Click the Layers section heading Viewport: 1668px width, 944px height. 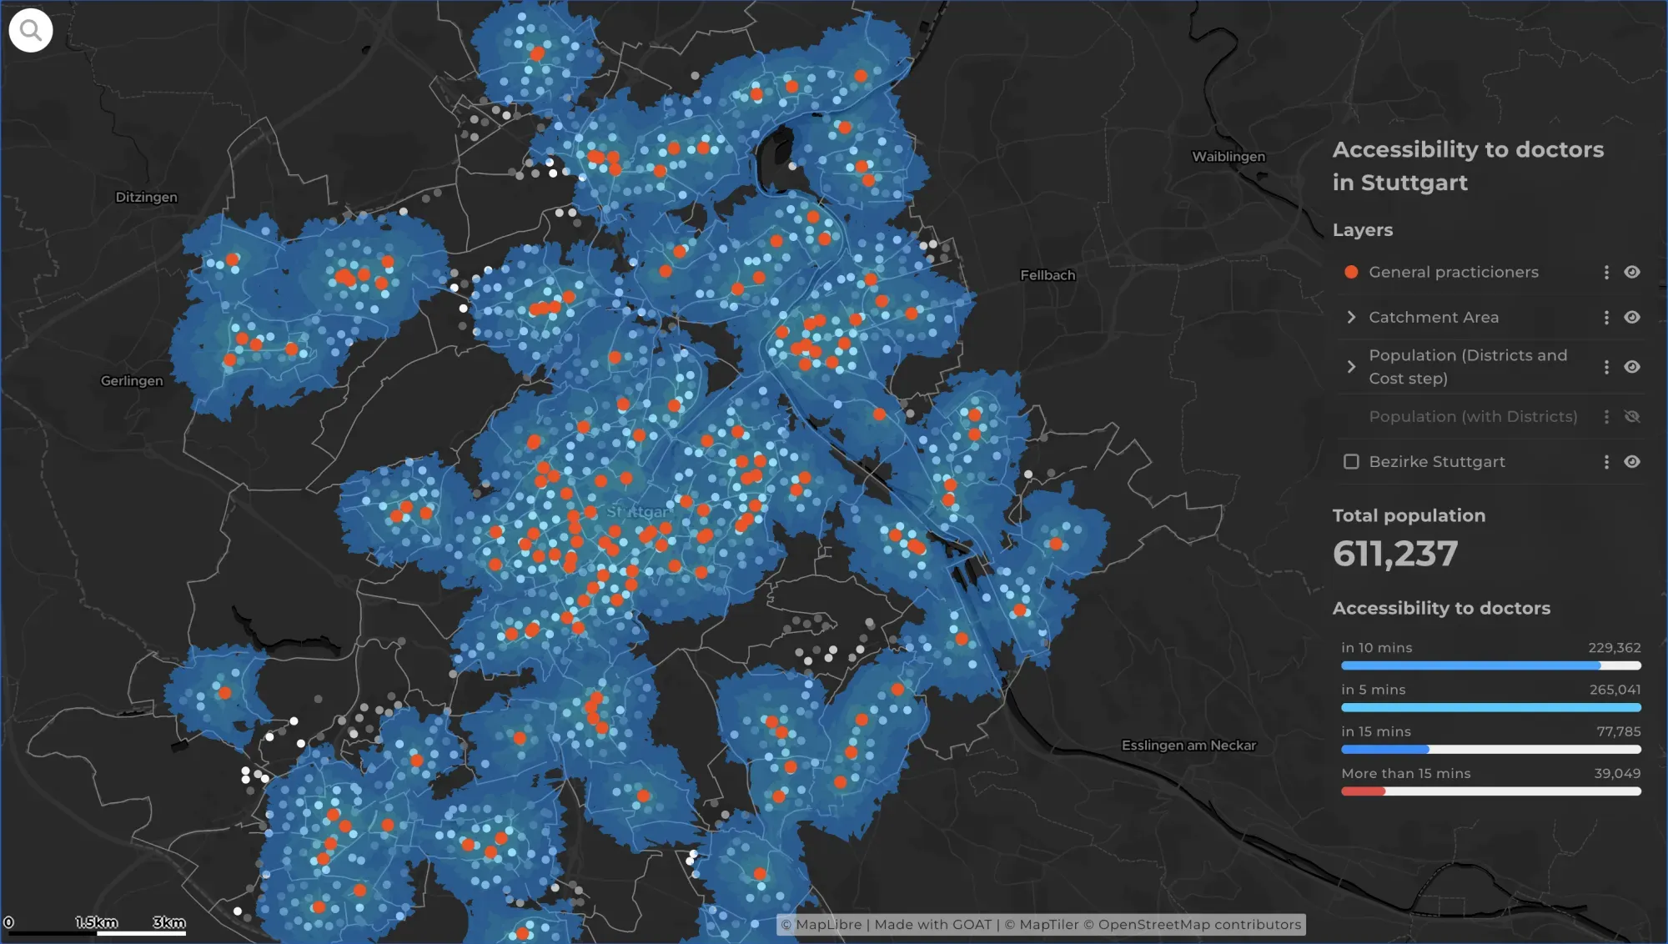click(x=1363, y=229)
